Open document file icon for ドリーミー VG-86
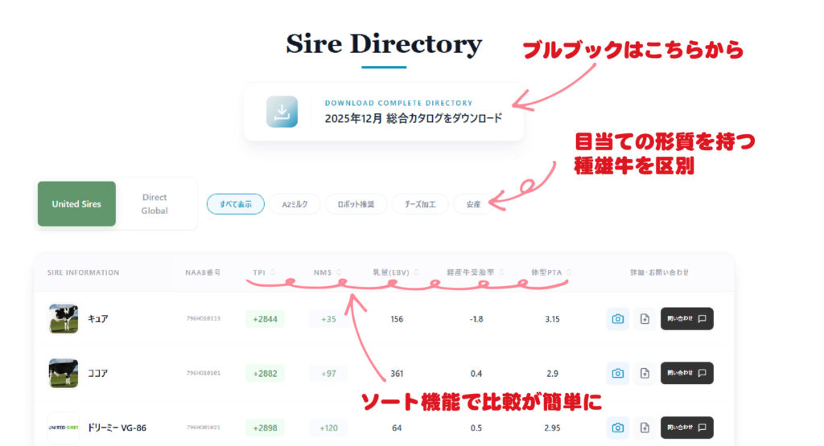Screen dimensions: 824x446 tap(645, 428)
